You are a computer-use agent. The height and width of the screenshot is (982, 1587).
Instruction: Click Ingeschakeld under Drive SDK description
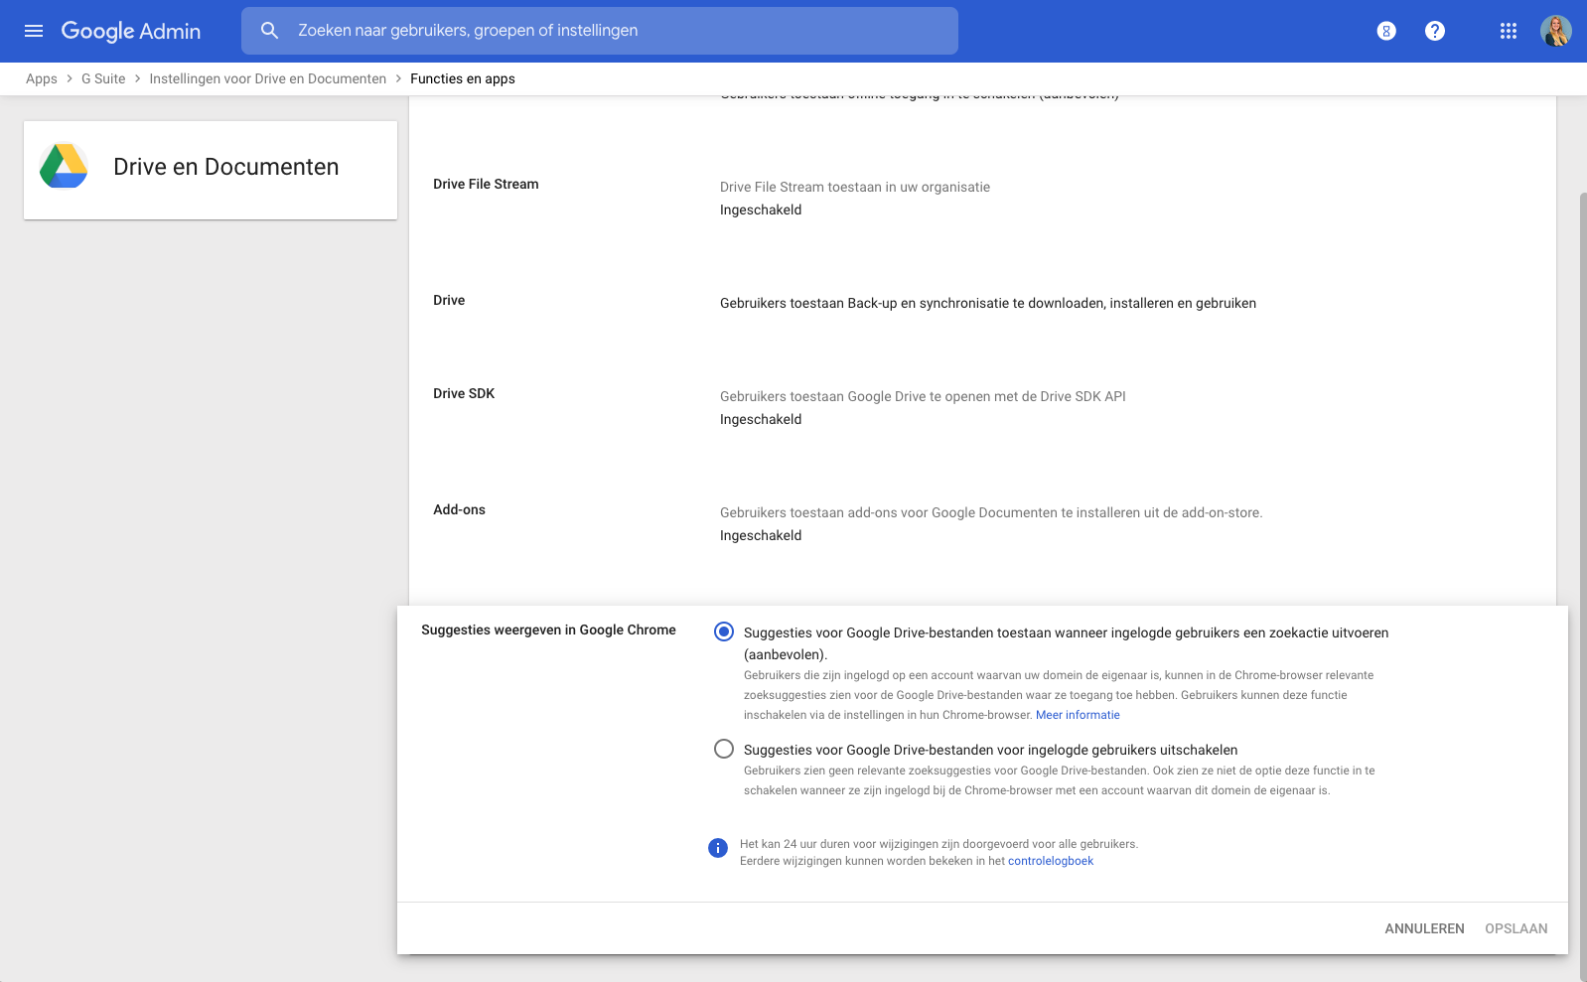coord(761,419)
